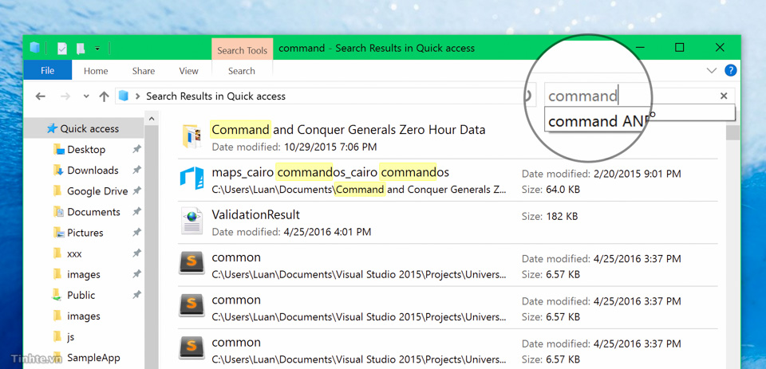Click the Properties quick access toolbar icon
The image size is (766, 369).
tap(62, 48)
